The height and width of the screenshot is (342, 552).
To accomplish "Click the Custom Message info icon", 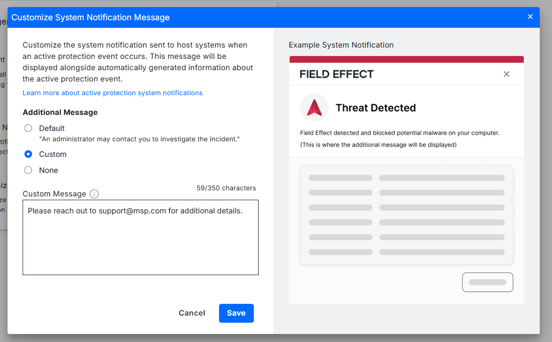I will tap(94, 194).
